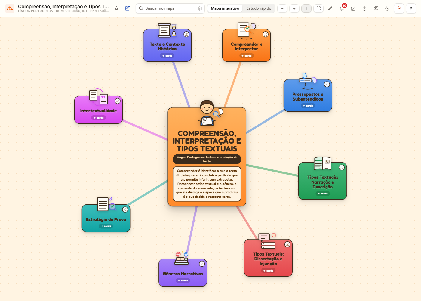This screenshot has height=301, width=421.
Task: Edit the Tipos Textuais: Narração e Descrição node
Action: (x=342, y=167)
